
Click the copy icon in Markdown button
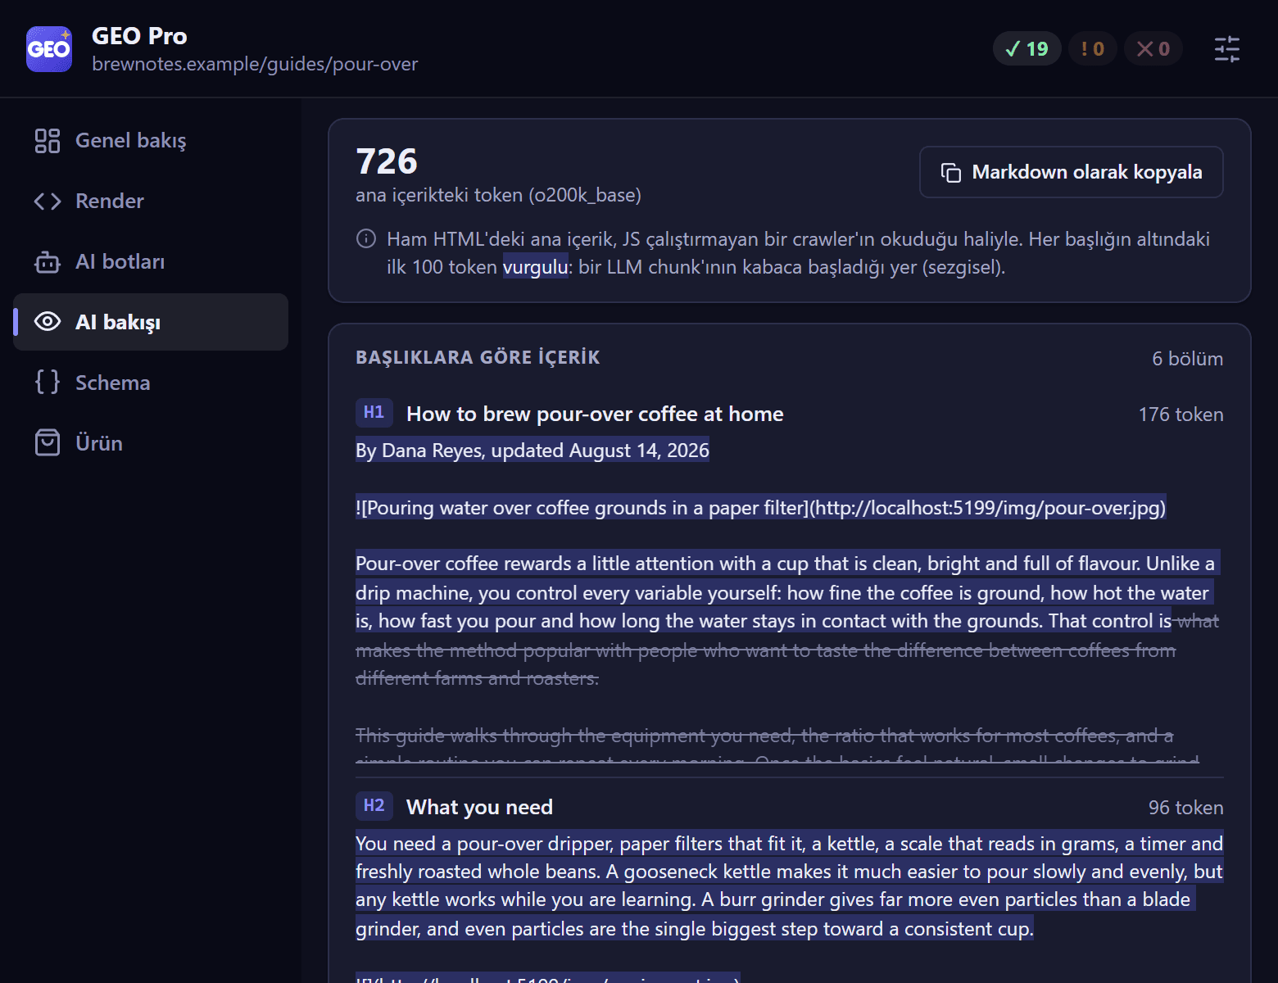950,173
